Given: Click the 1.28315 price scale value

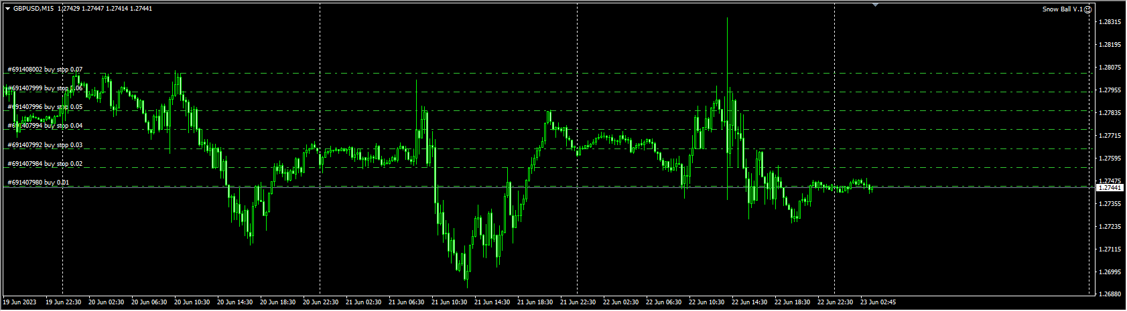Looking at the screenshot, I should [x=1110, y=22].
